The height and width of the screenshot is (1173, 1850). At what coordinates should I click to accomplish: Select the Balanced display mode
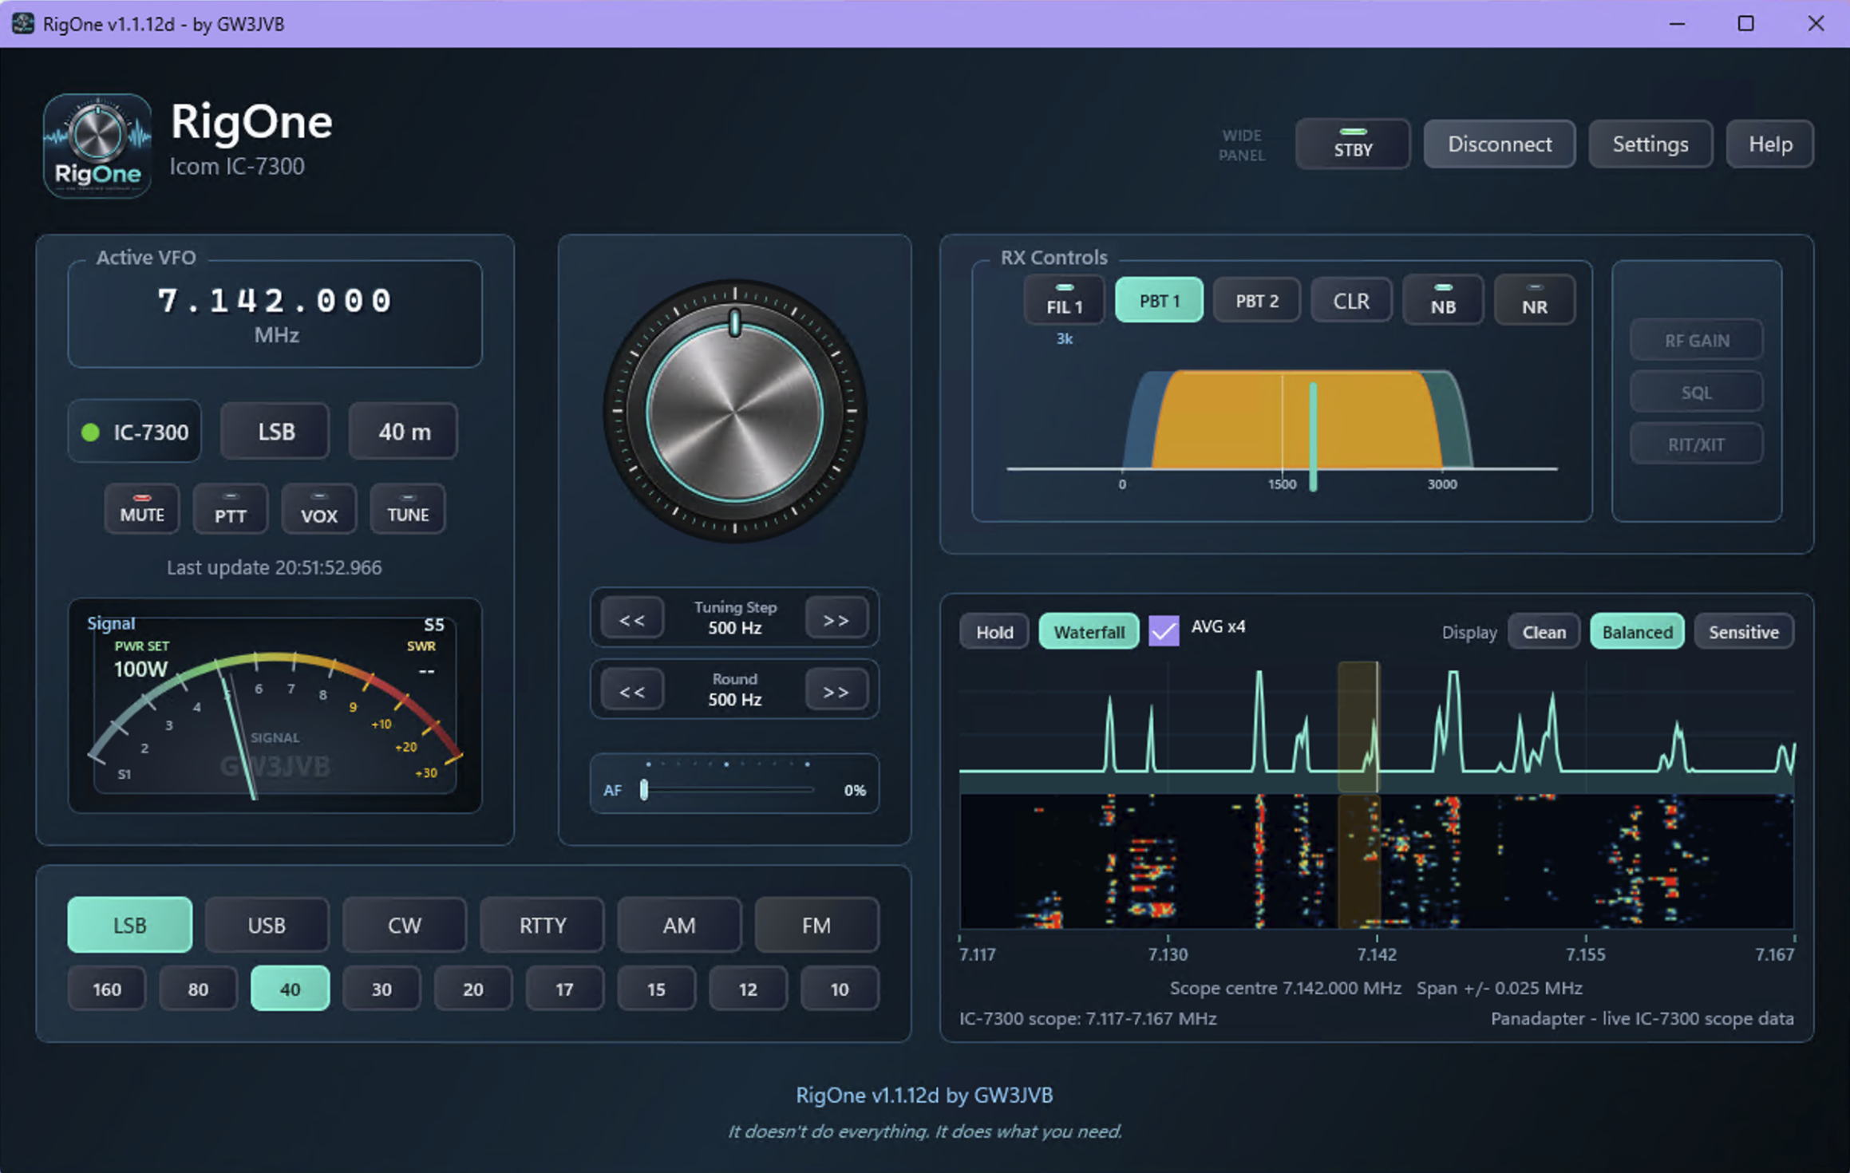(1637, 631)
